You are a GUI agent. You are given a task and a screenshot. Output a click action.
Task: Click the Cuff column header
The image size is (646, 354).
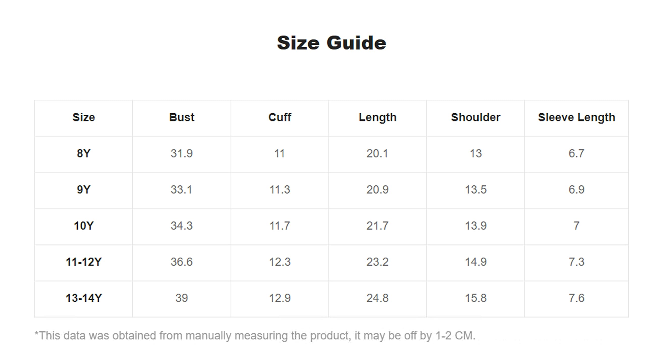tap(280, 117)
